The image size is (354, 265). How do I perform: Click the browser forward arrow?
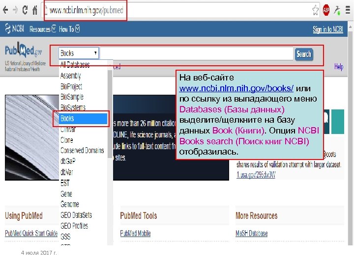click(15, 10)
